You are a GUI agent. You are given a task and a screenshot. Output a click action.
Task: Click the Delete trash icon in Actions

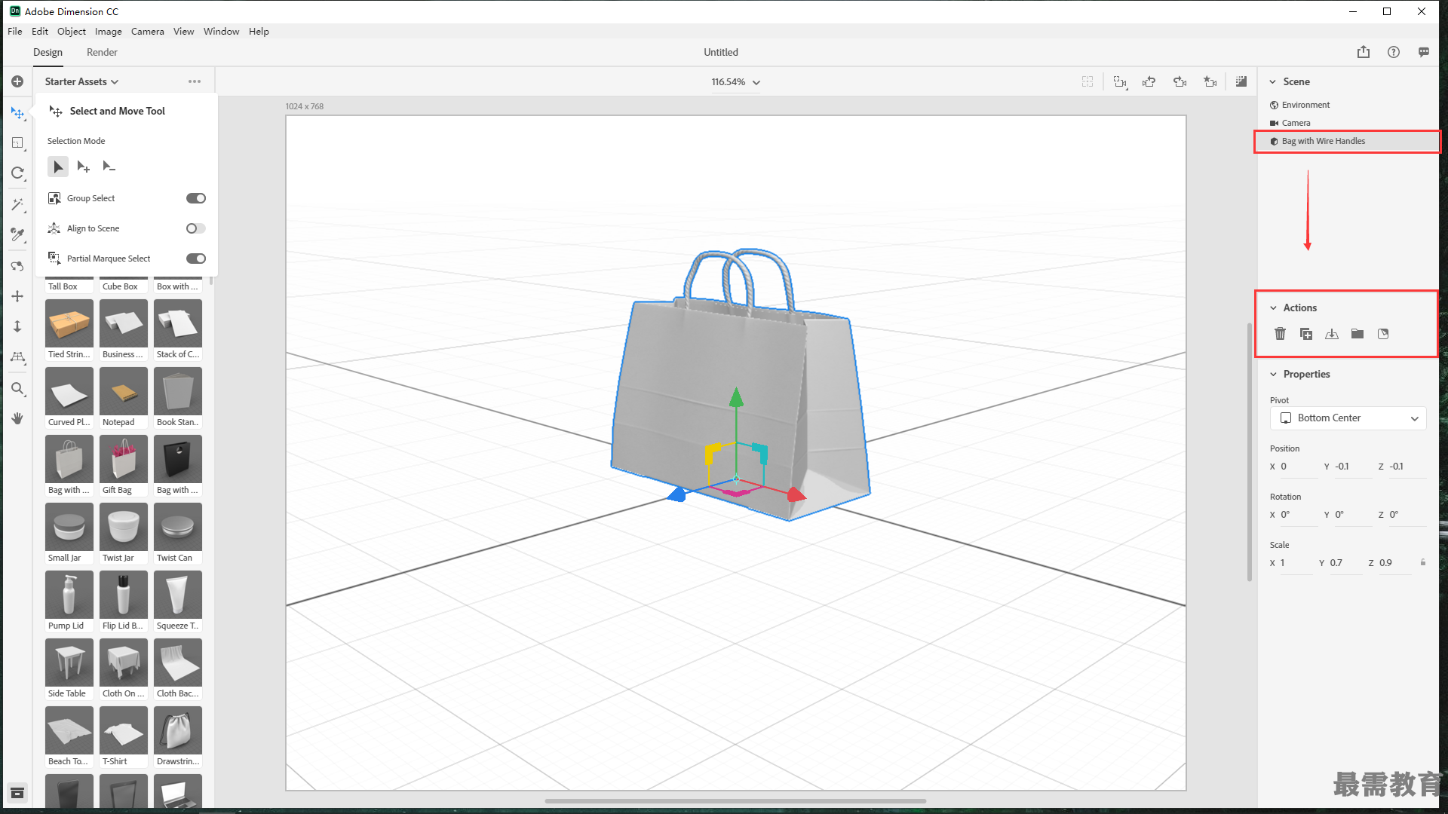[x=1280, y=334]
